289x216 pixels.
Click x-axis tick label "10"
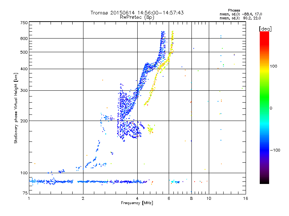pos(209,198)
